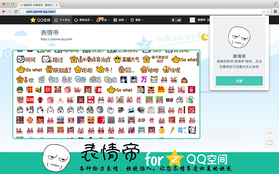
Task: Insert the 囧... emoticon
Action: click(x=126, y=70)
